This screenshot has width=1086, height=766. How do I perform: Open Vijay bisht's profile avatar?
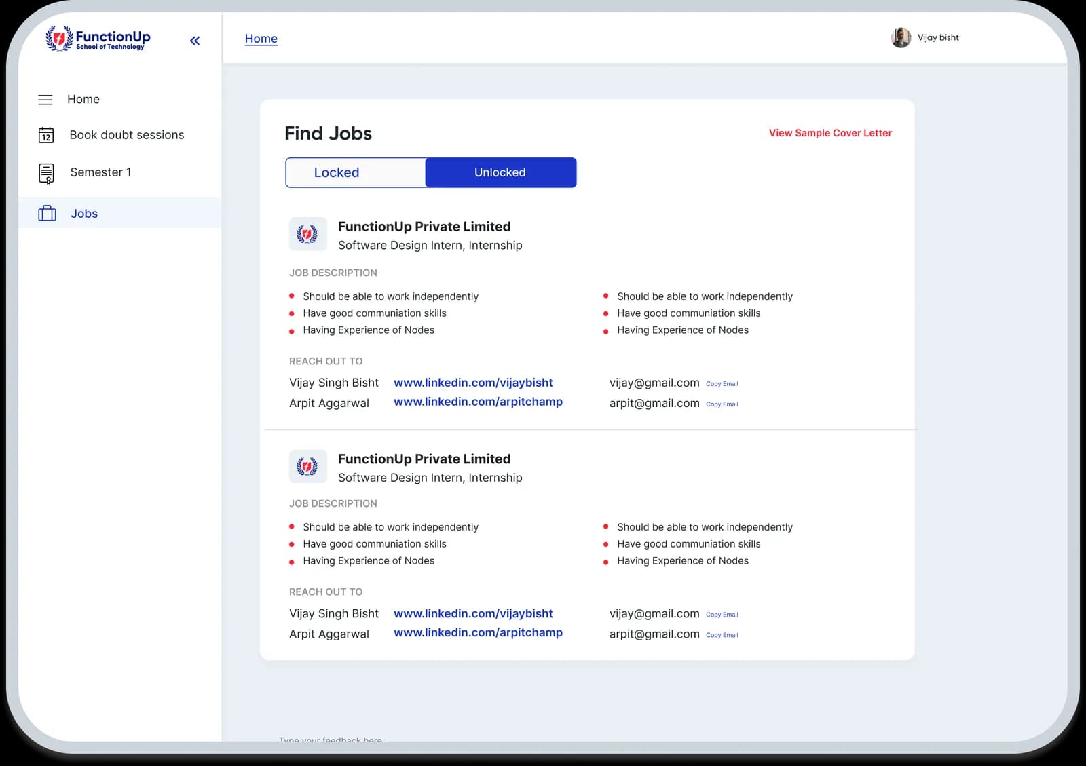(x=901, y=37)
